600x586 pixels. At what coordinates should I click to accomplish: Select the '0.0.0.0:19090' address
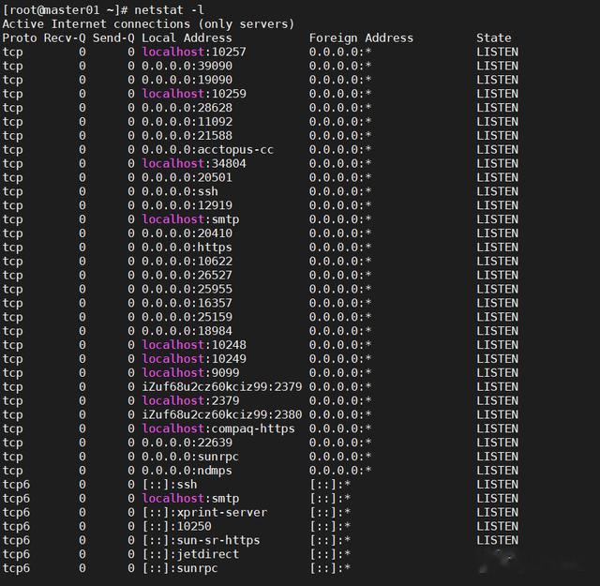pyautogui.click(x=187, y=80)
